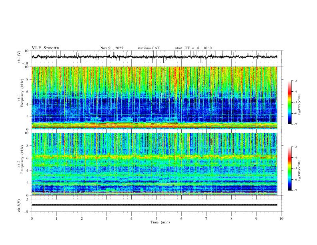Click the "start UT = 8 : 10: 0" text
This screenshot has height=245, width=317.
tap(193, 48)
